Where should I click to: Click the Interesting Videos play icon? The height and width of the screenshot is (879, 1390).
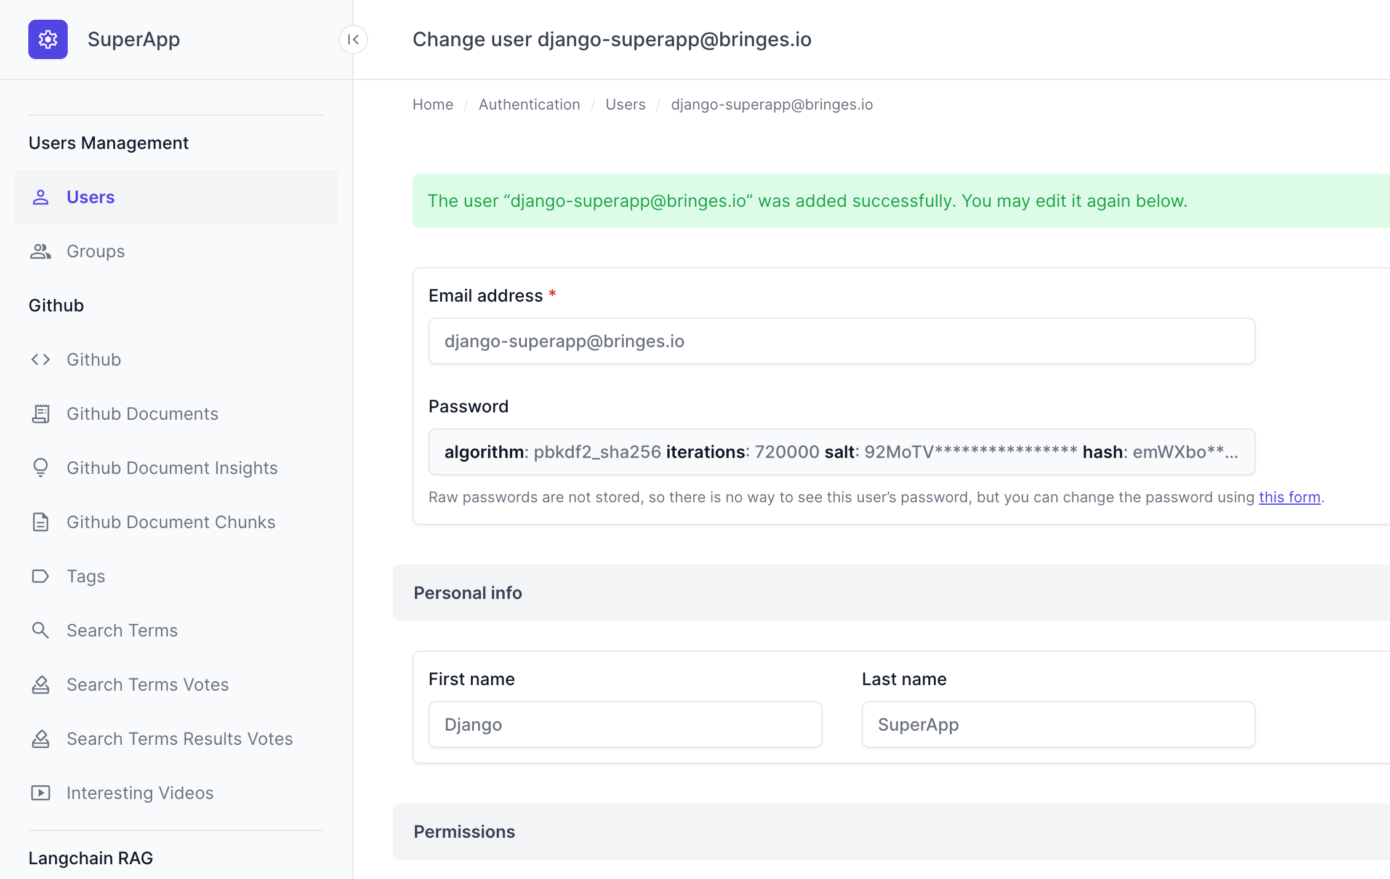41,793
